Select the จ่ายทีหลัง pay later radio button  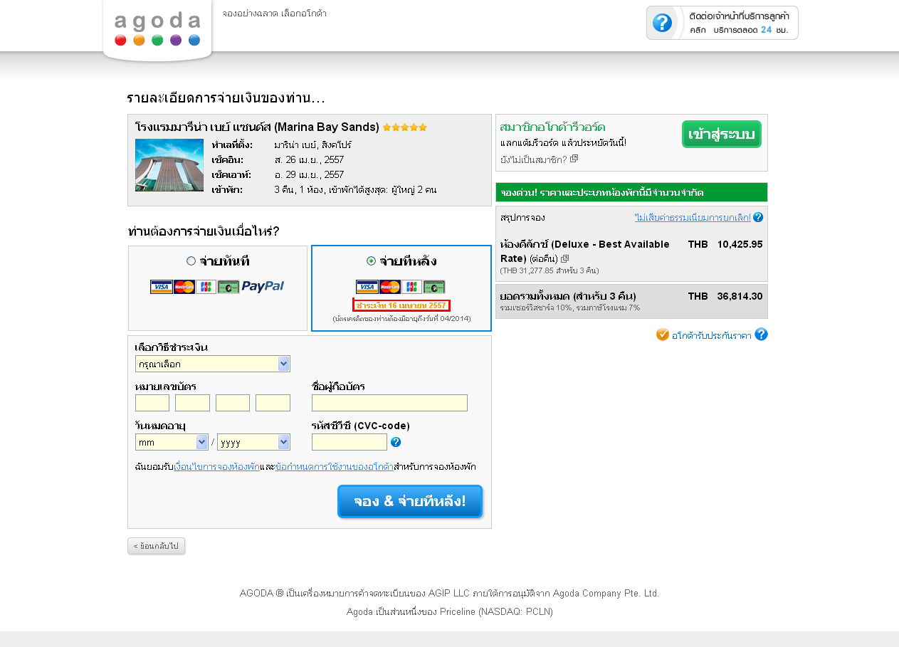click(x=371, y=261)
